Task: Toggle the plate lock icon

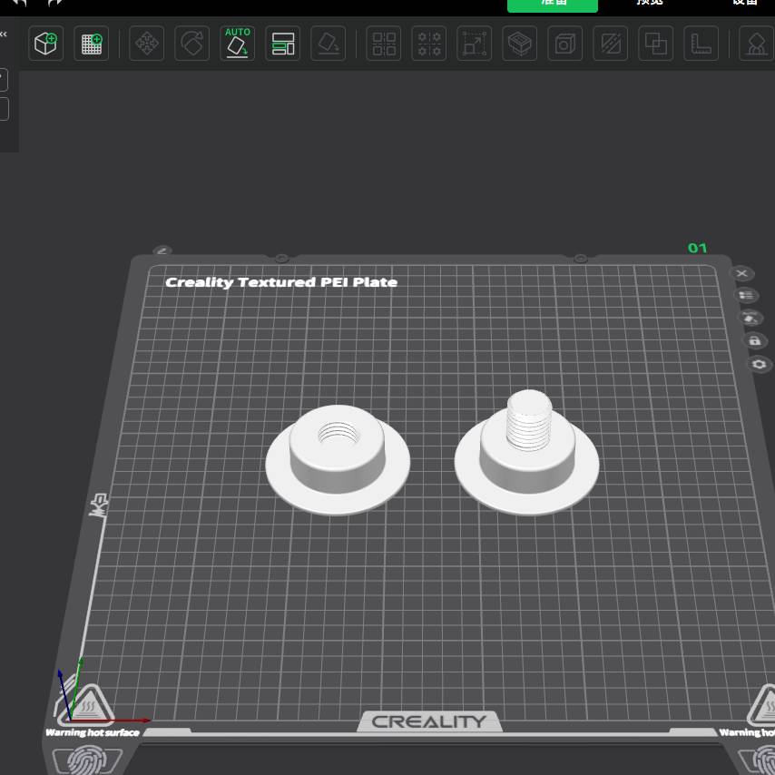Action: click(x=754, y=341)
